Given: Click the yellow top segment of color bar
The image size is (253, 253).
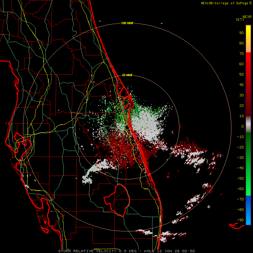Looking at the screenshot, I should pyautogui.click(x=248, y=39).
